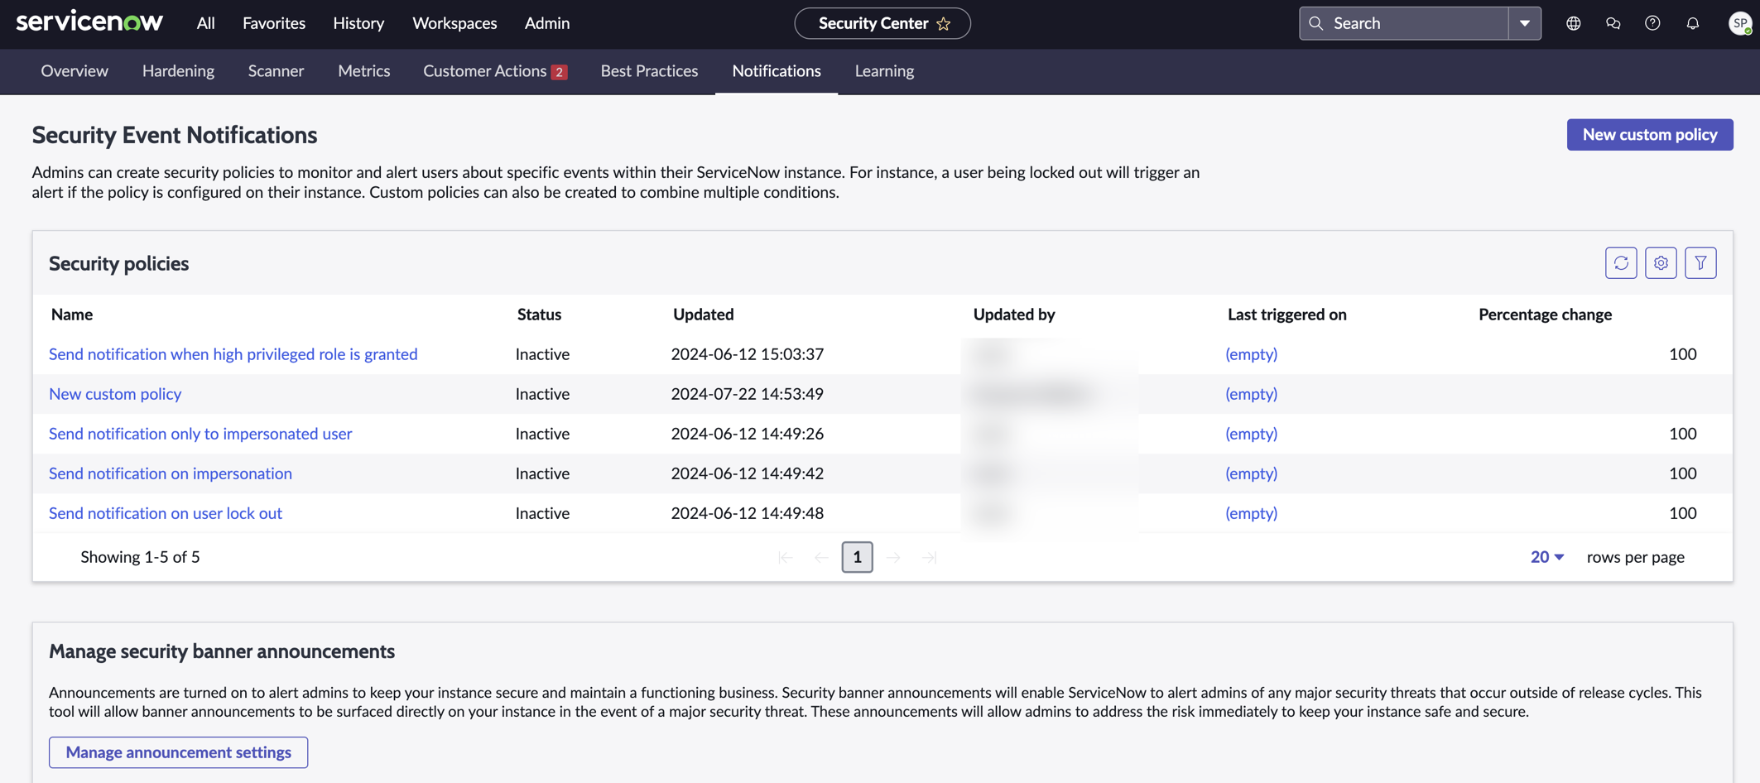The width and height of the screenshot is (1760, 783).
Task: Favorite Security Center with star icon
Action: (944, 24)
